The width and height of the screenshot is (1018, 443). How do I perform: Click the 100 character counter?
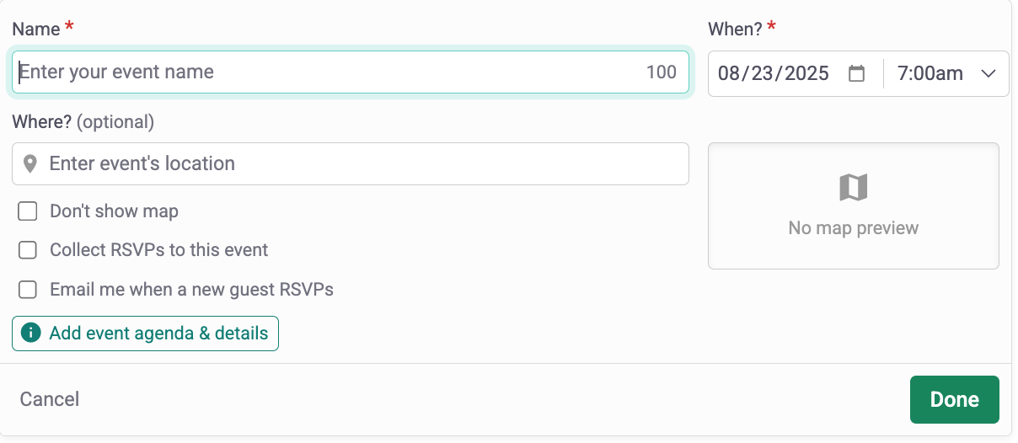[x=662, y=72]
